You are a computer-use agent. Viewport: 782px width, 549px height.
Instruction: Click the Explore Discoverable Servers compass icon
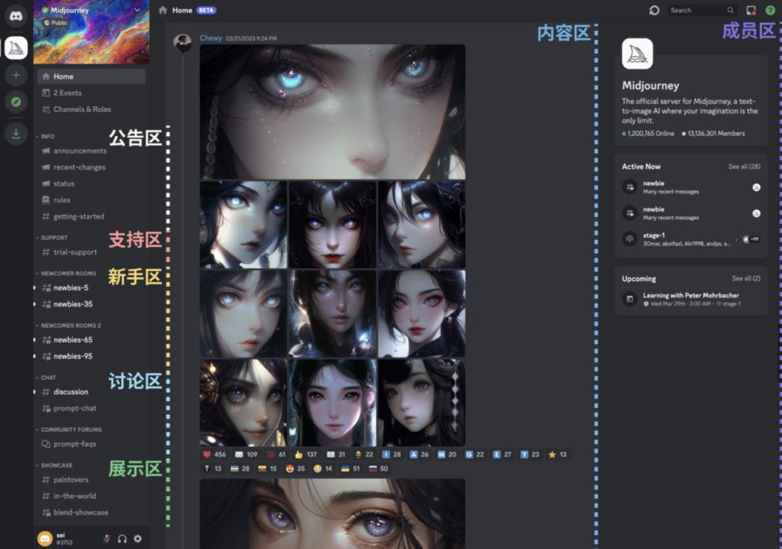pos(15,102)
